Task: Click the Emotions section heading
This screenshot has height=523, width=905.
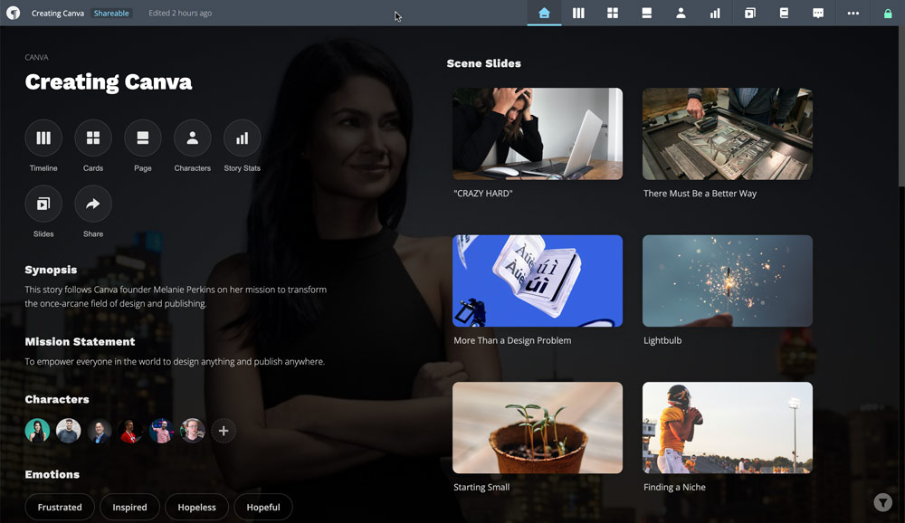Action: coord(52,474)
